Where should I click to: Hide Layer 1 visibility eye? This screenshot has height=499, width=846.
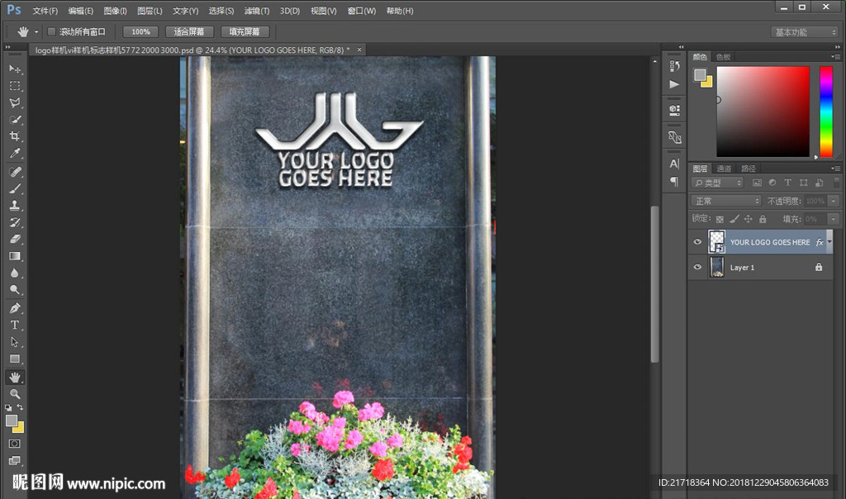coord(697,267)
